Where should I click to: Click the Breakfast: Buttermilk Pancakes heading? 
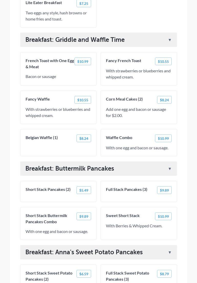pyautogui.click(x=70, y=169)
